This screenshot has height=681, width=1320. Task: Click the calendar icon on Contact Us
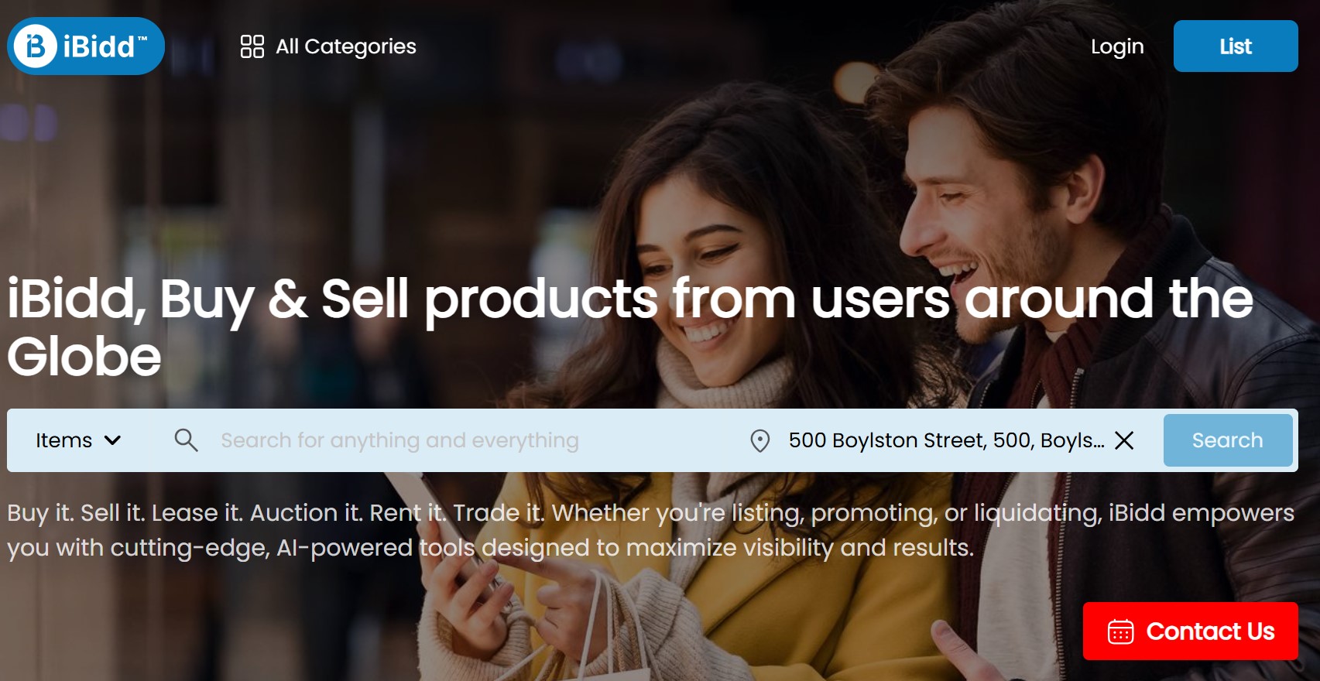point(1120,631)
